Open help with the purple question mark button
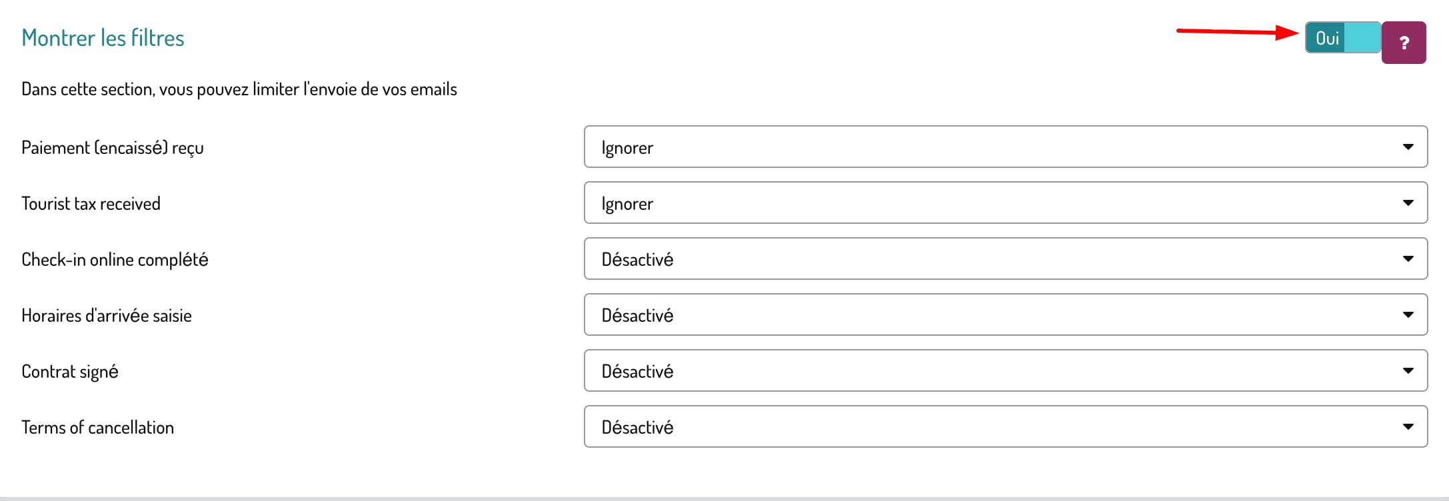 (1404, 43)
